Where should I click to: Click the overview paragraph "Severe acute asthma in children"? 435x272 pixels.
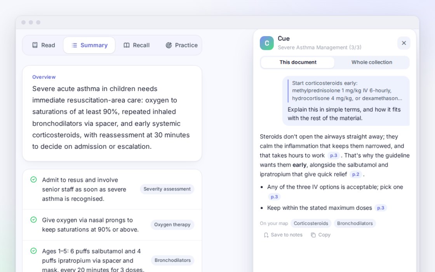click(111, 117)
